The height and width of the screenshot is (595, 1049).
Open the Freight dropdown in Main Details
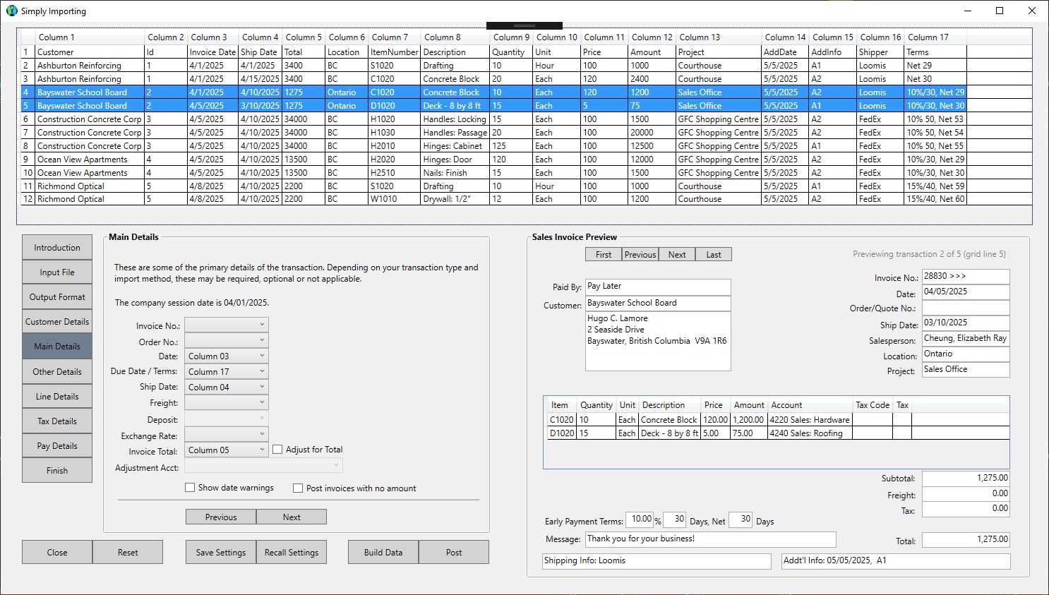227,403
